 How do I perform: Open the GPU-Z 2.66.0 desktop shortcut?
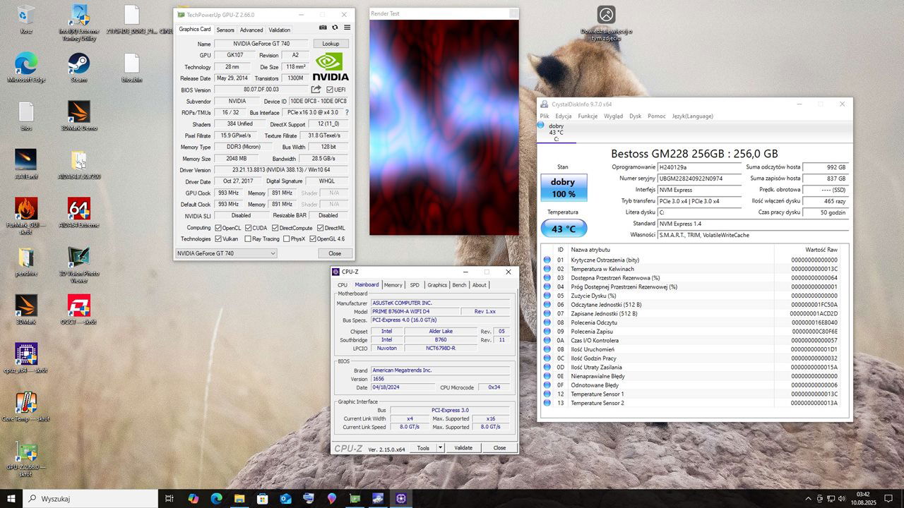26,459
